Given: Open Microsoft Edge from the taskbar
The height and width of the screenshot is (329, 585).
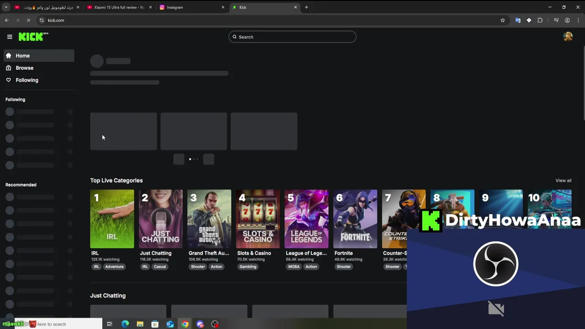Looking at the screenshot, I should pos(125,324).
